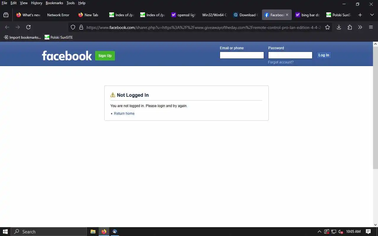Open the Windows Start menu
The height and width of the screenshot is (236, 378).
[5, 232]
